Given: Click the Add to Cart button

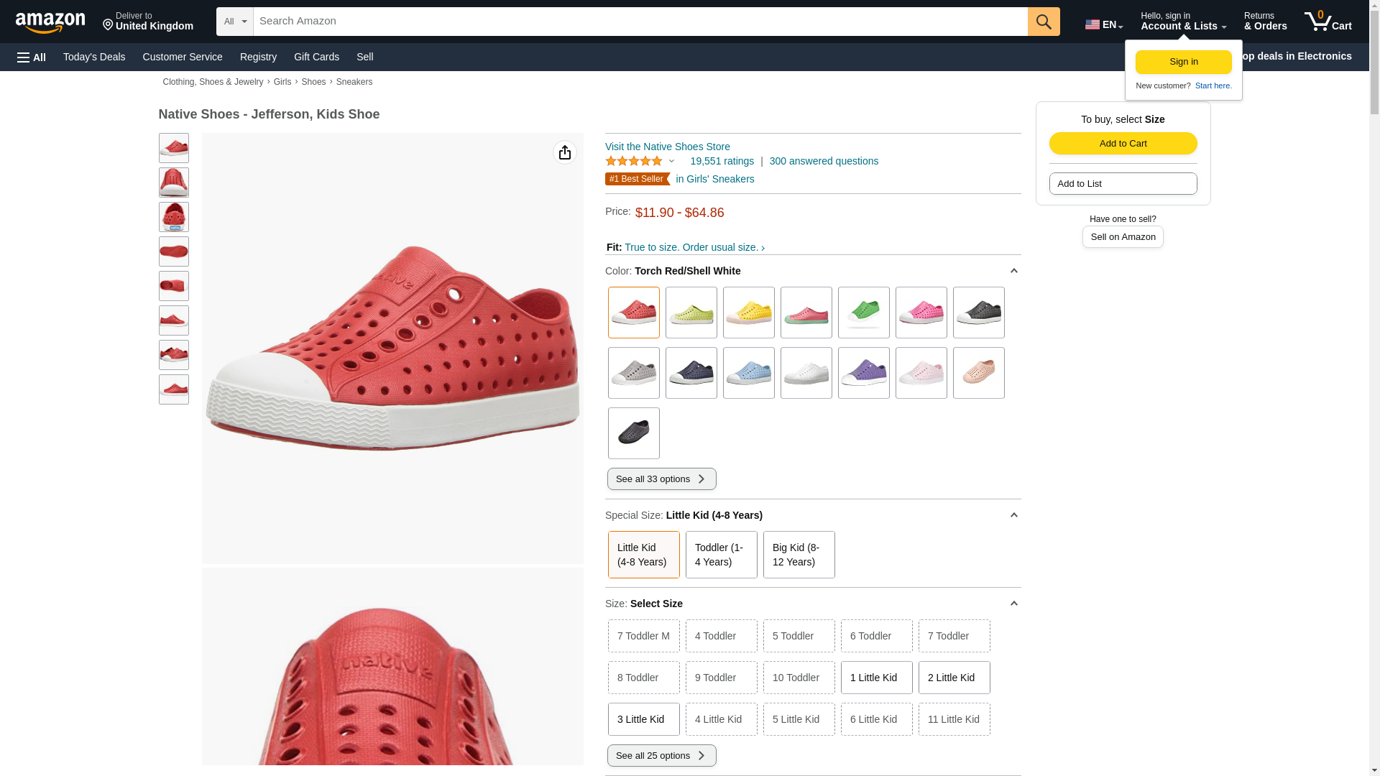Looking at the screenshot, I should click(1123, 144).
